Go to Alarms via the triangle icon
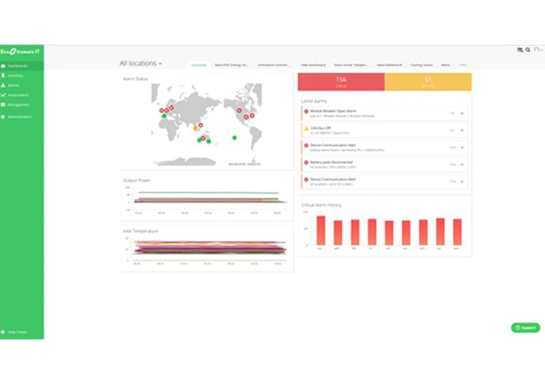 tap(3, 85)
